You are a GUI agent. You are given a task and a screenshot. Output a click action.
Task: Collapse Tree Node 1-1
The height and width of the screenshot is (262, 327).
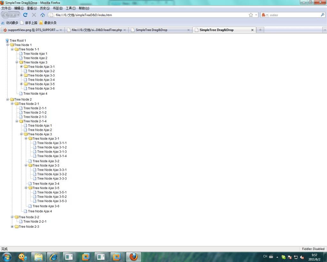[x=12, y=49]
